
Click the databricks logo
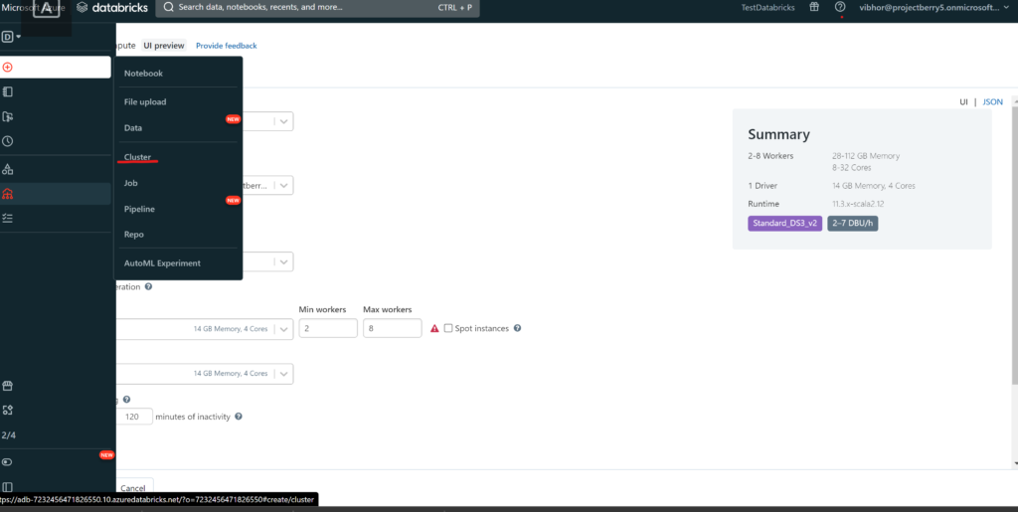click(111, 8)
